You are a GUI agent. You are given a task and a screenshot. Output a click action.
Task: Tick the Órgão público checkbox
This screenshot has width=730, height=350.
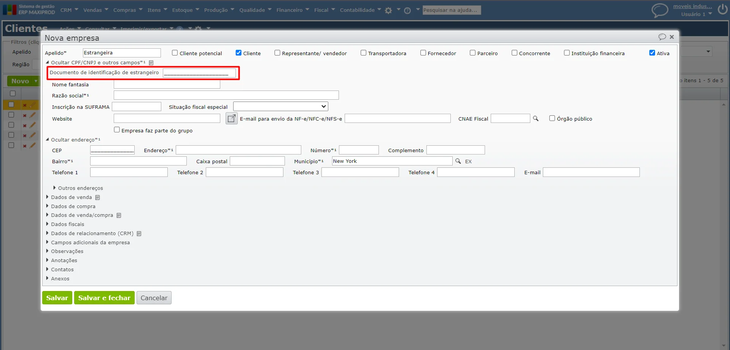(552, 118)
